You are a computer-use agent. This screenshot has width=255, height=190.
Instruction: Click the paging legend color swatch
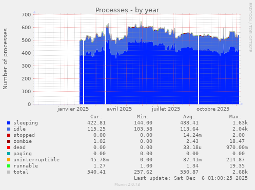pyautogui.click(x=9, y=154)
